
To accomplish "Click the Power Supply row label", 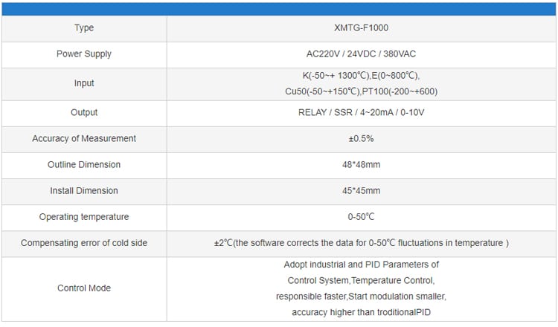I will [84, 54].
